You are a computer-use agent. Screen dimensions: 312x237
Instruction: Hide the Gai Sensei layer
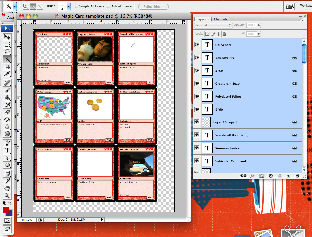pos(197,45)
